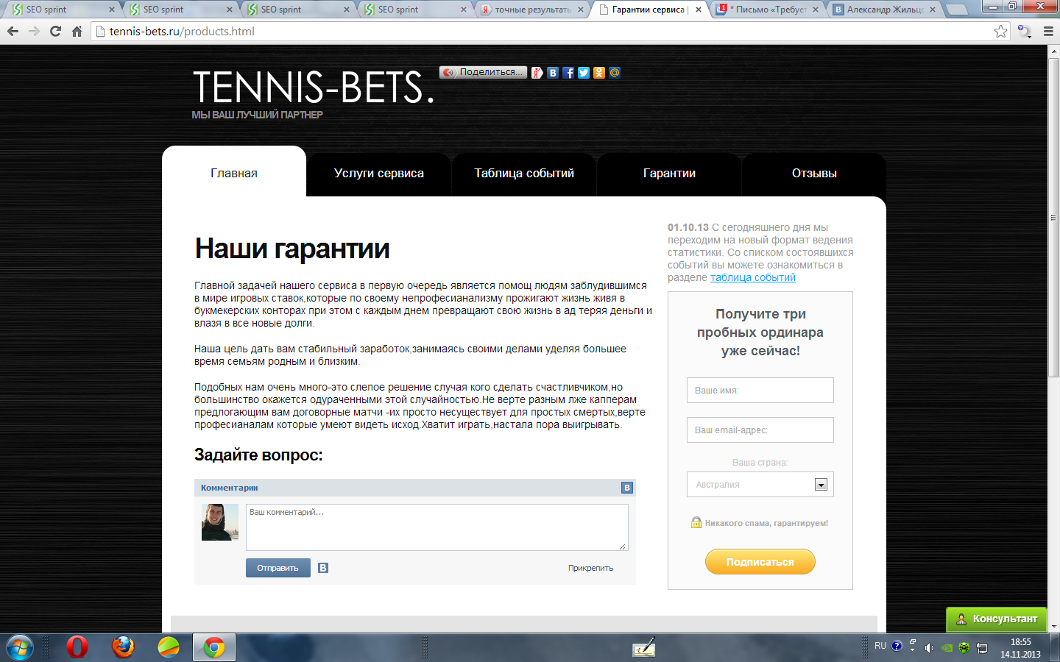Click the Show desktop strip

[x=1055, y=647]
